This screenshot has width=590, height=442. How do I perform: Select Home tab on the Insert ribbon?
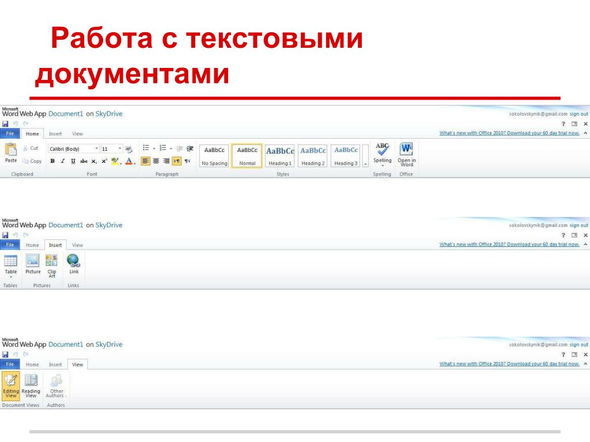point(32,245)
